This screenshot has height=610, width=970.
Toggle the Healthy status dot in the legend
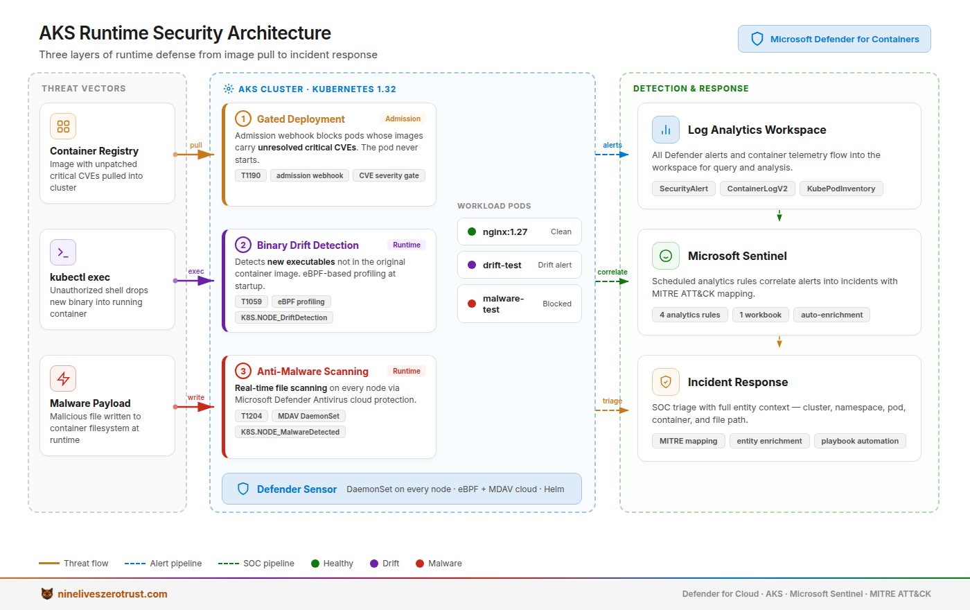coord(315,563)
